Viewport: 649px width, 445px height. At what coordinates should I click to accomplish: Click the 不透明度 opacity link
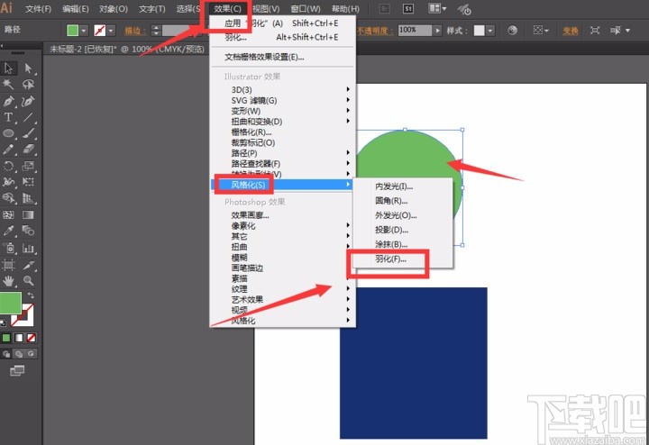[x=375, y=31]
